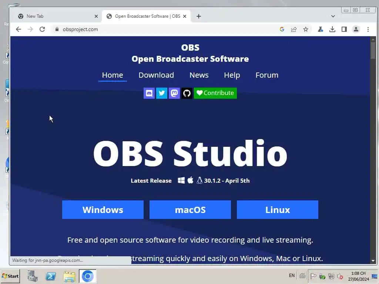379x284 pixels.
Task: Open the Chrome profile avatar
Action: [x=356, y=29]
